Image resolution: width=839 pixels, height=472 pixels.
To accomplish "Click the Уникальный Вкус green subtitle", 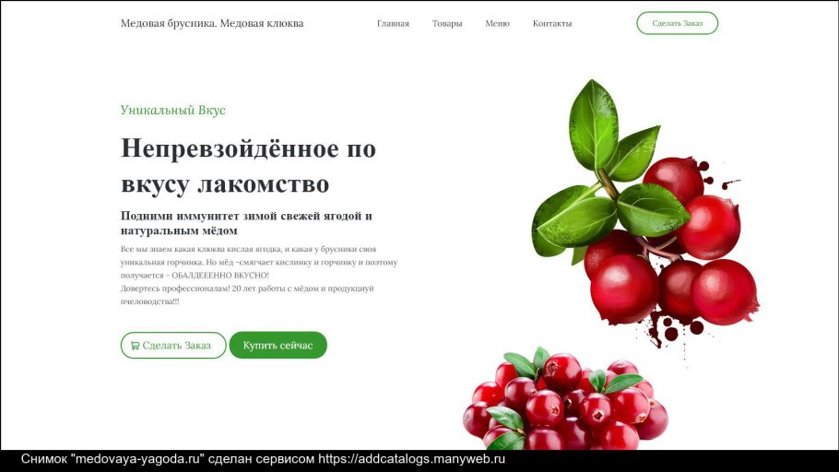I will pyautogui.click(x=172, y=111).
